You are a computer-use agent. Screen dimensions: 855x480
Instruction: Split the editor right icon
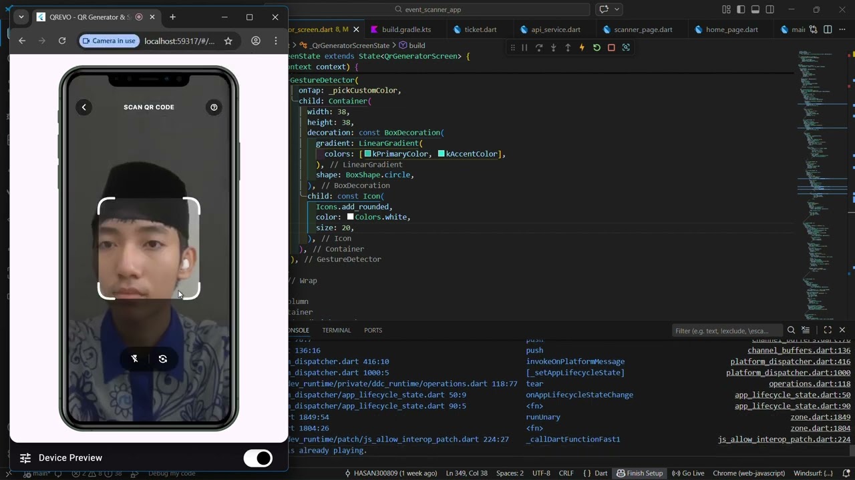pos(828,29)
